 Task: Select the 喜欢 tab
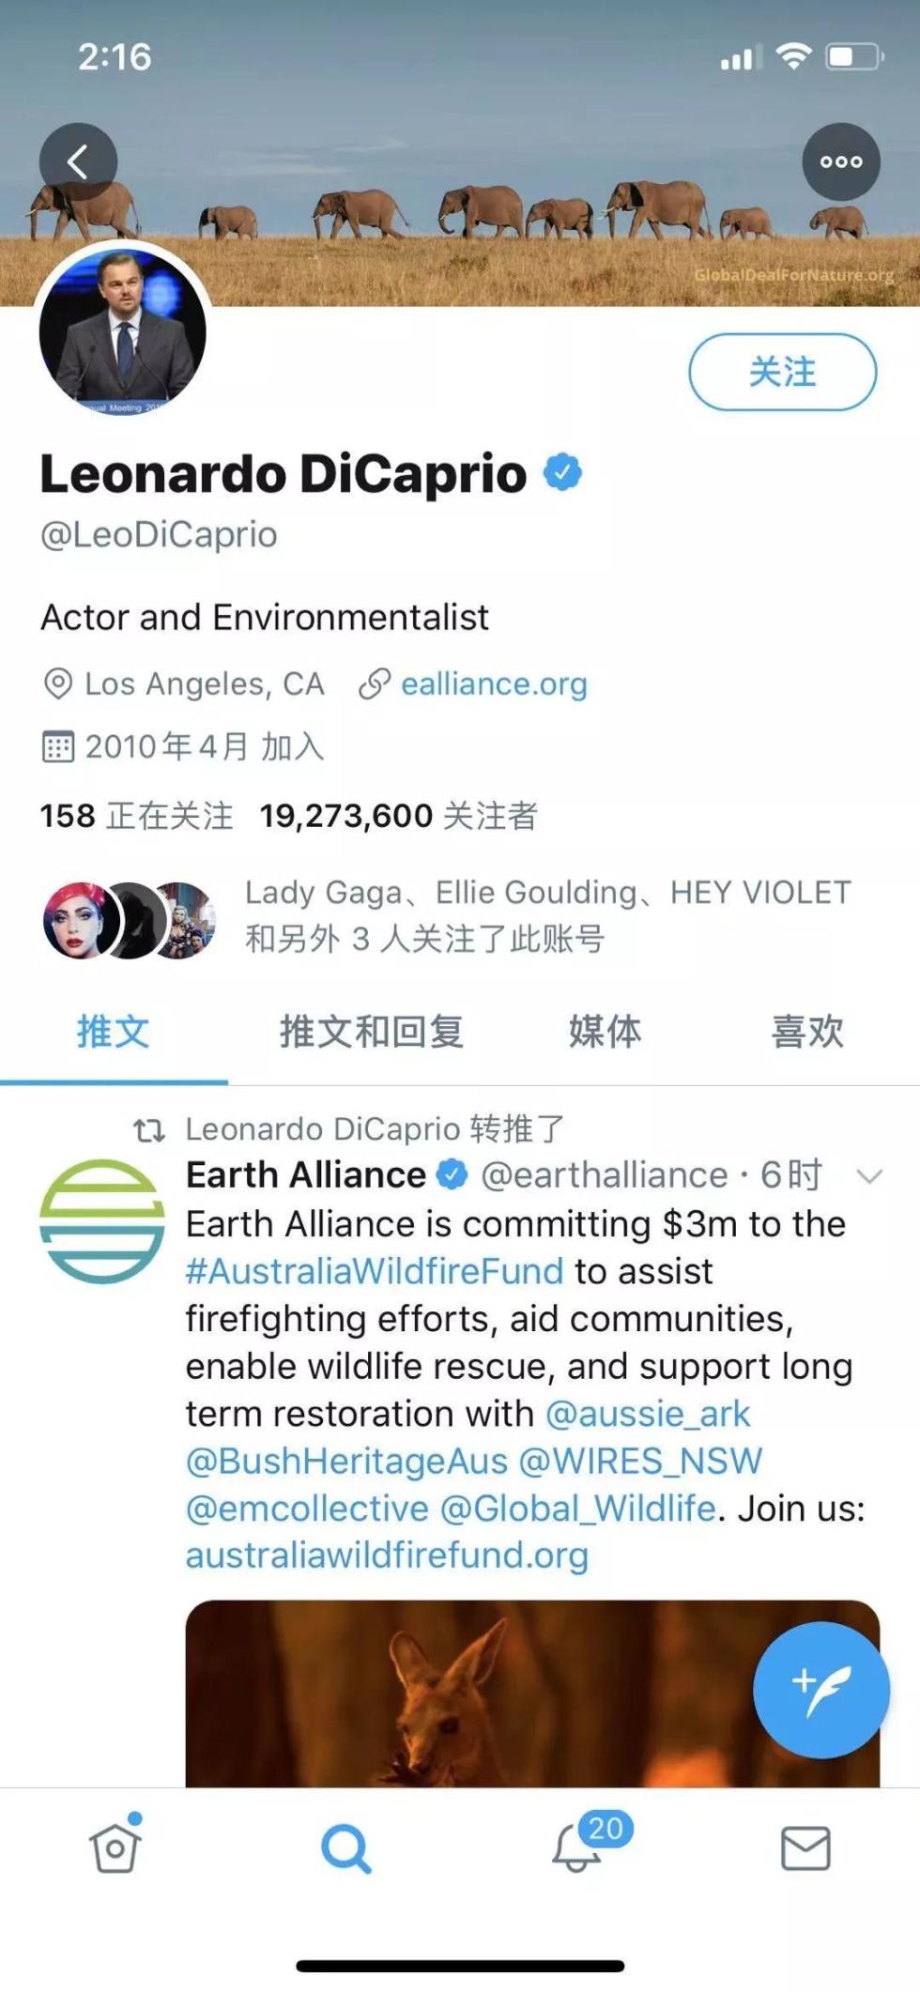click(x=806, y=1032)
